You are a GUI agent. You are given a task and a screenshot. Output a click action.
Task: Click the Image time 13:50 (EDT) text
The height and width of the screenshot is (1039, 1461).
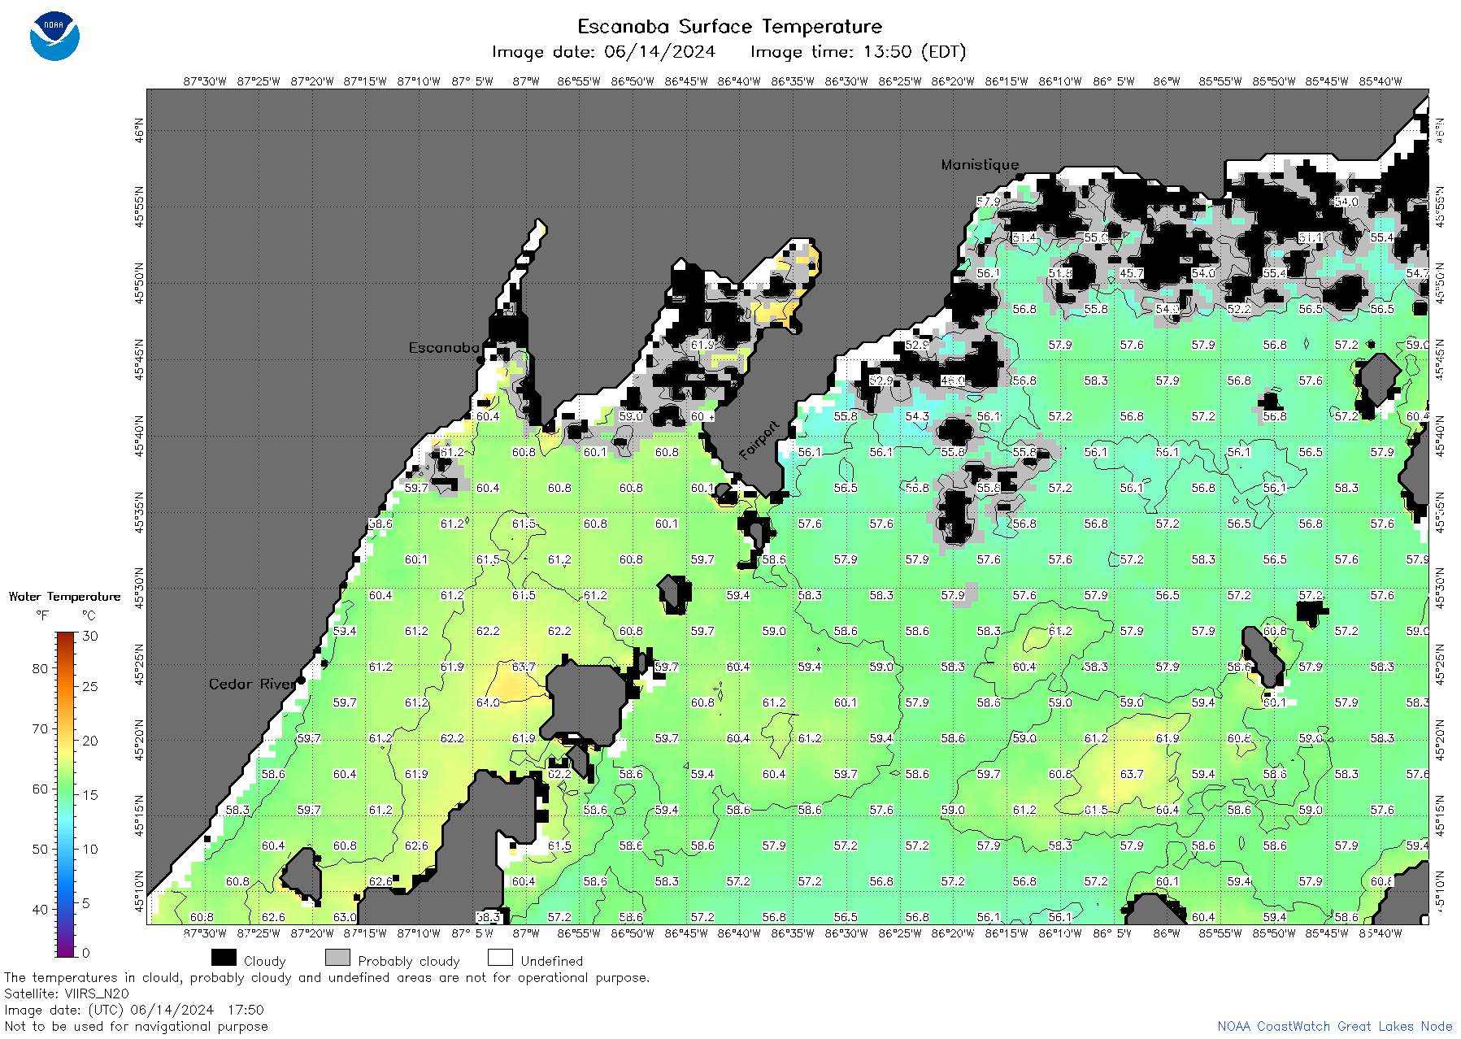tap(858, 52)
